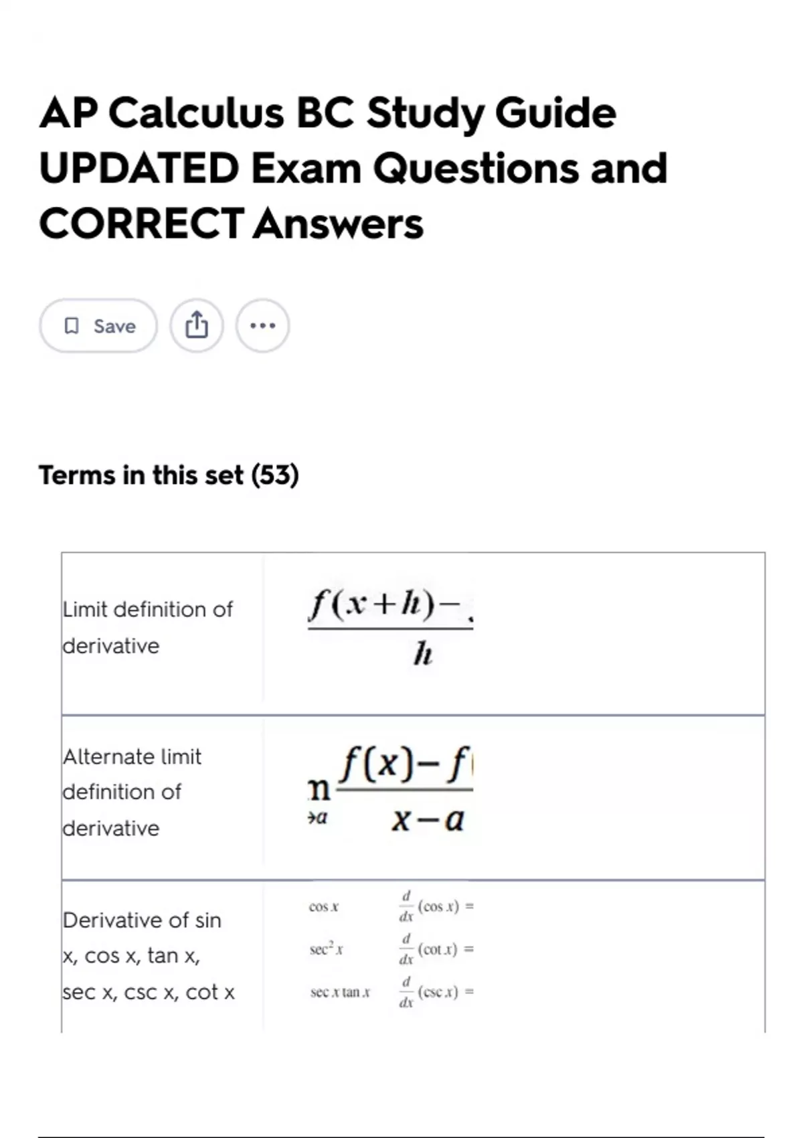Click the 'h' denominator in first formula
Image resolution: width=803 pixels, height=1138 pixels.
click(423, 654)
